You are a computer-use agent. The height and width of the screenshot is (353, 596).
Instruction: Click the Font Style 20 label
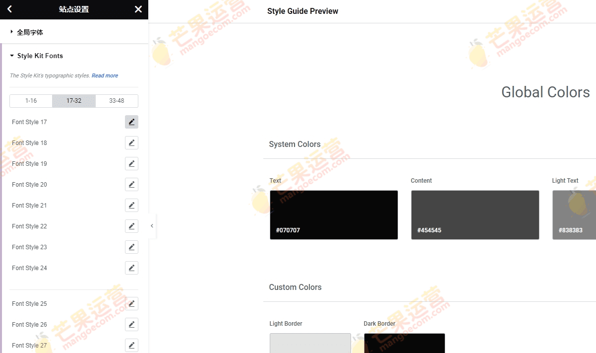tap(29, 185)
